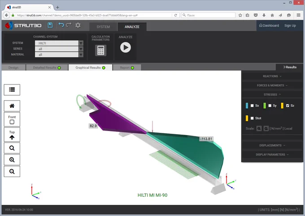The width and height of the screenshot is (305, 216).
Task: Uncheck the Sz stress checkbox
Action: pyautogui.click(x=288, y=106)
